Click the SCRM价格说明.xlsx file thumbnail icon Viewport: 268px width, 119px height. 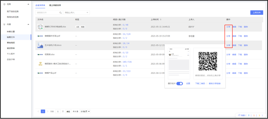tap(40, 27)
